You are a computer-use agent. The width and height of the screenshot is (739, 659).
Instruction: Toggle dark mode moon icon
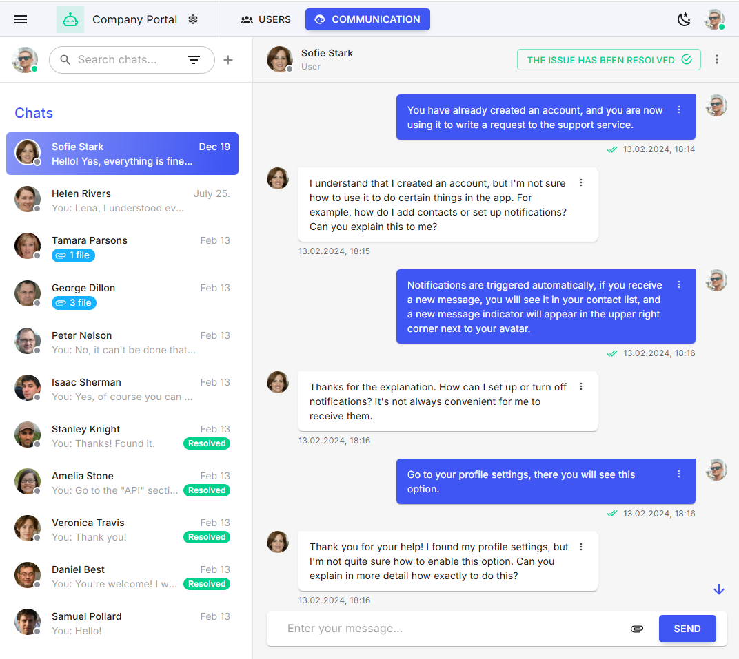[x=684, y=19]
